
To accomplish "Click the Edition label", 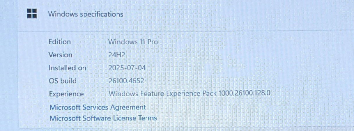I will pos(59,42).
